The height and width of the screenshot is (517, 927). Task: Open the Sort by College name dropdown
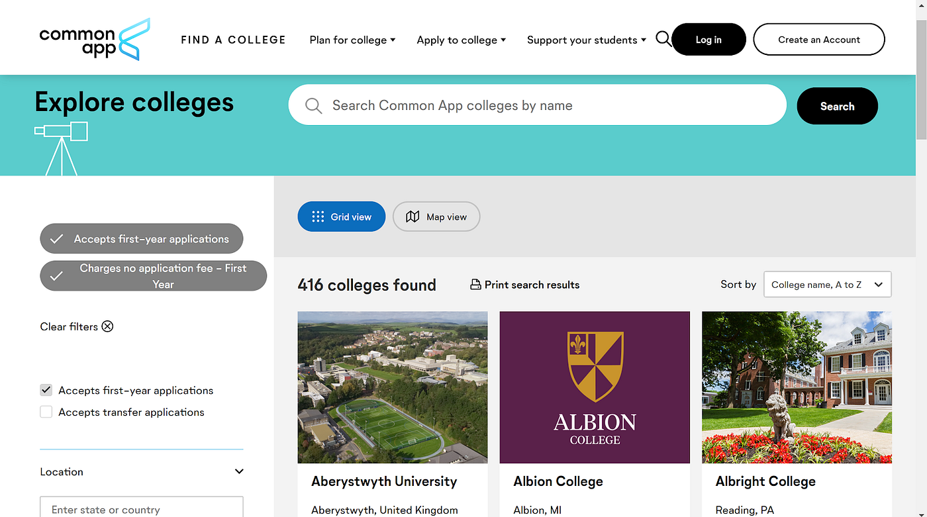coord(827,285)
